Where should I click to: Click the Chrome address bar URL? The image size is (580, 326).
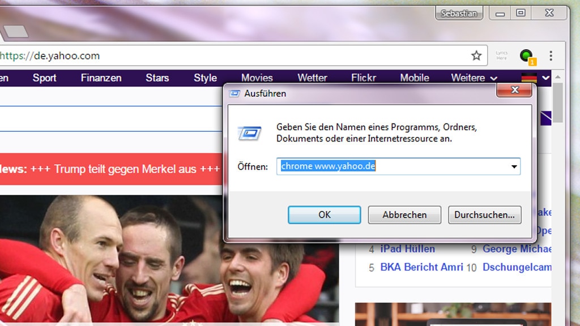(x=50, y=56)
